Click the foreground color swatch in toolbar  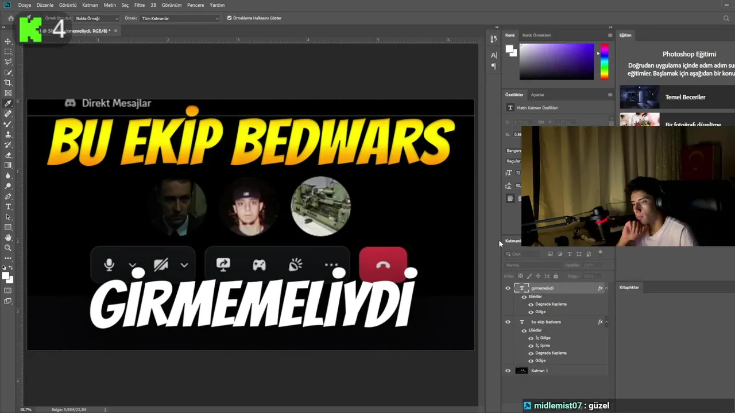6,276
